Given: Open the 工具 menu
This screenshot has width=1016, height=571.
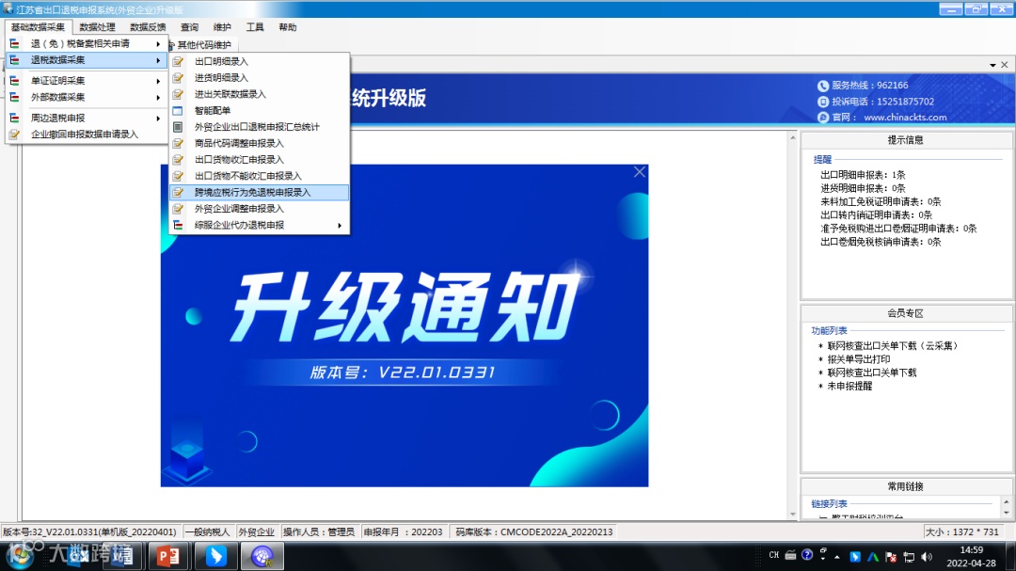Looking at the screenshot, I should tap(255, 27).
